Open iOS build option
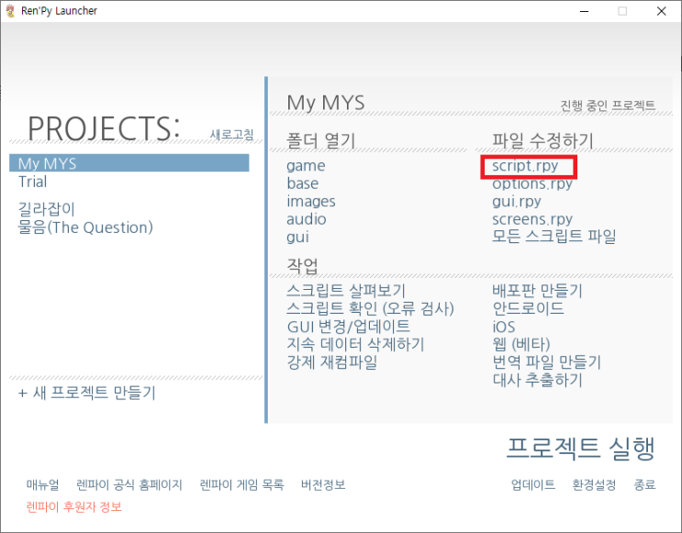Screen dimensions: 682x533 coord(504,327)
